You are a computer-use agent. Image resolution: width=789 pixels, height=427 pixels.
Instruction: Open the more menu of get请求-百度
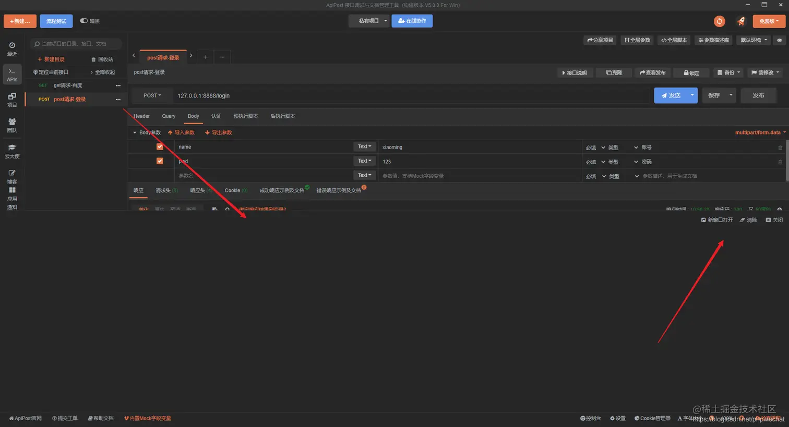point(118,86)
